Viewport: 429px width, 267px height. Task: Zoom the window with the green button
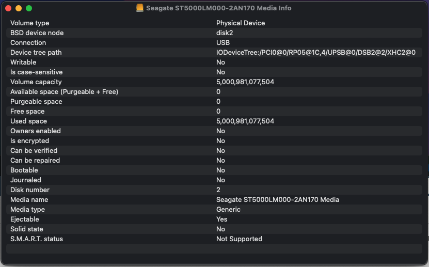tap(29, 8)
